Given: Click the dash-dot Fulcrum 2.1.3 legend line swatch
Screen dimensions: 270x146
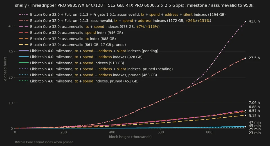Looking at the screenshot, I should (x=24, y=20).
